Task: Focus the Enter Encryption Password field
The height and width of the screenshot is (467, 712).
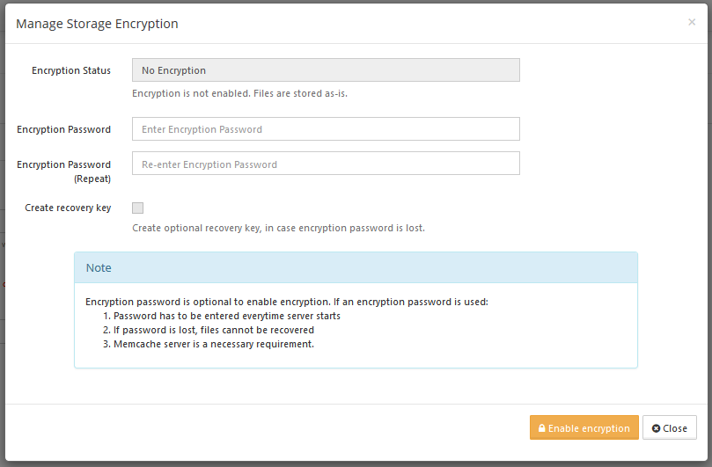Action: click(326, 129)
